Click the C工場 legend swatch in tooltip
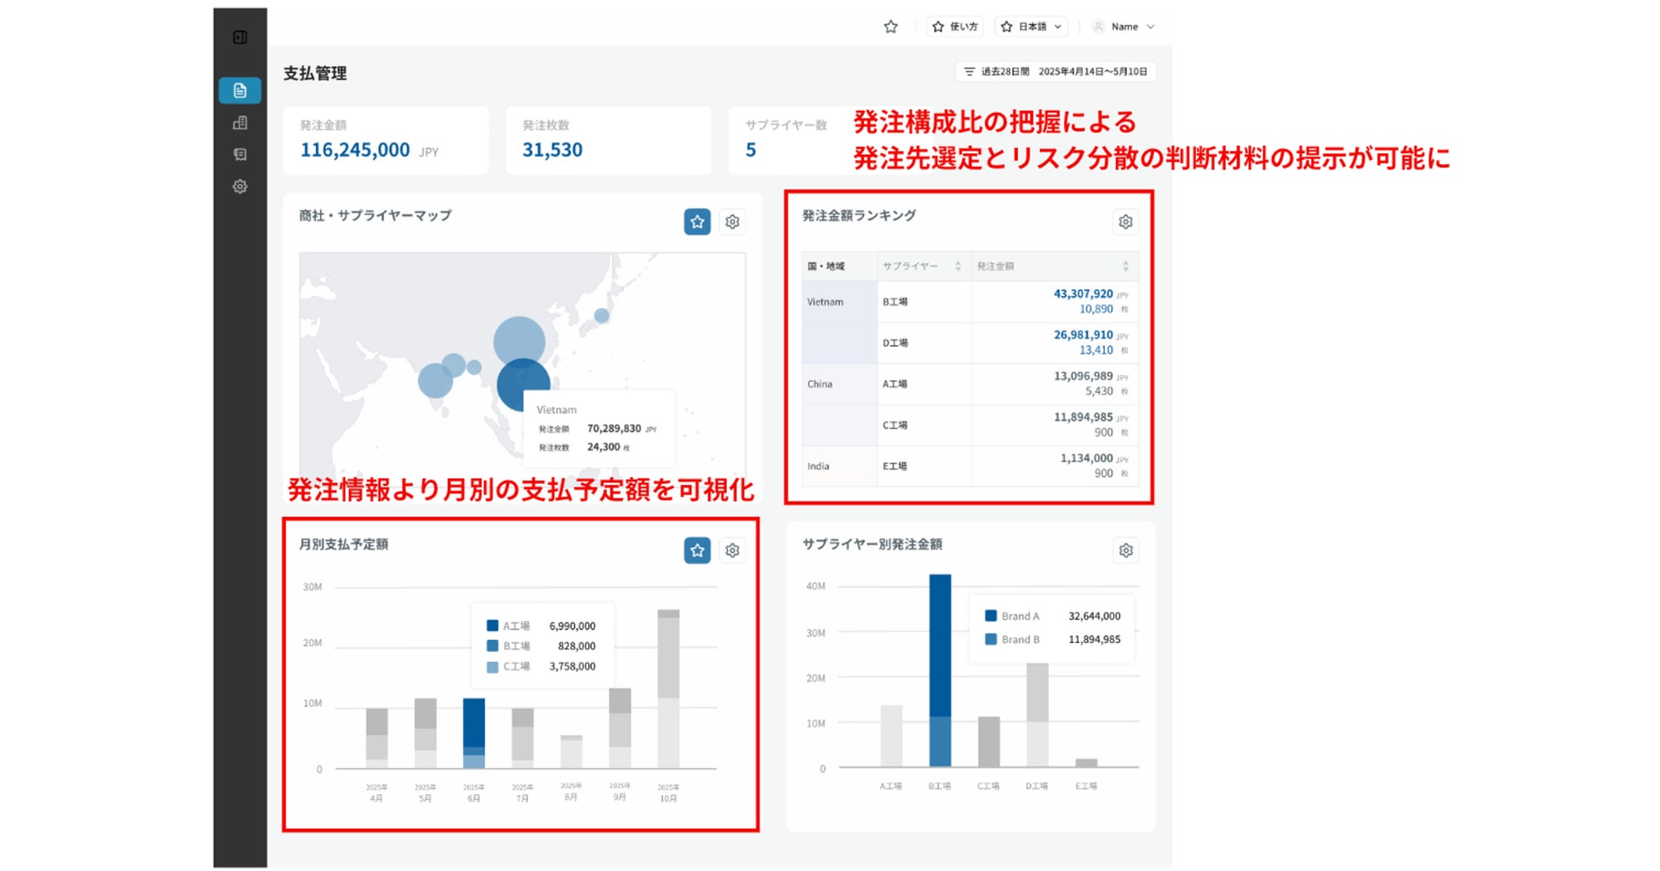Image resolution: width=1660 pixels, height=871 pixels. tap(492, 667)
